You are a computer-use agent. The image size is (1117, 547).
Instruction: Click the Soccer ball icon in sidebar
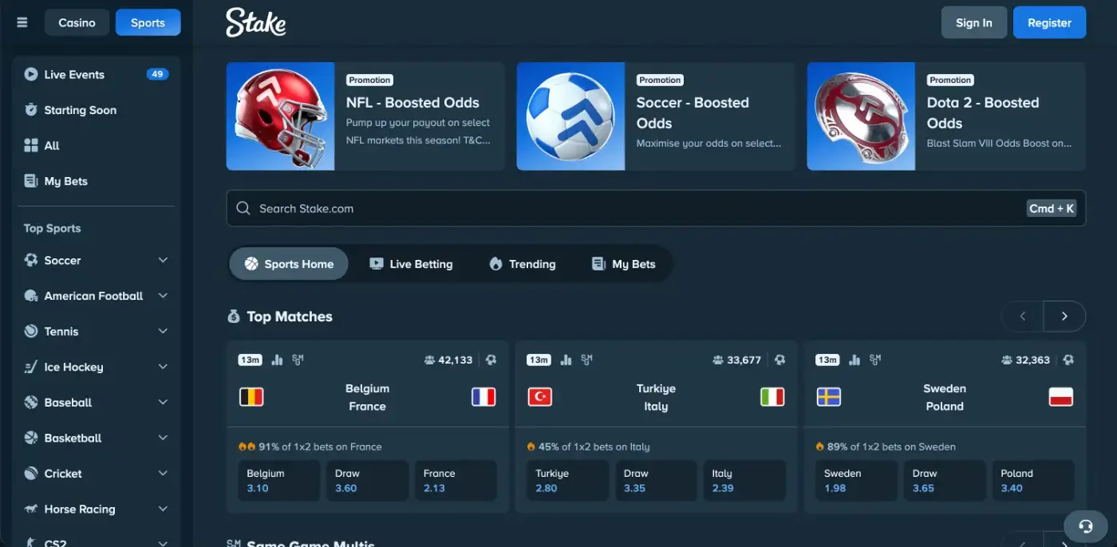(x=31, y=260)
